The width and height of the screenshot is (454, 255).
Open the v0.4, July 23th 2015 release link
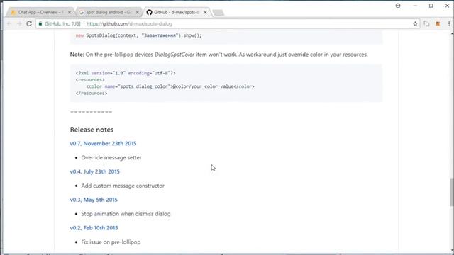(94, 171)
